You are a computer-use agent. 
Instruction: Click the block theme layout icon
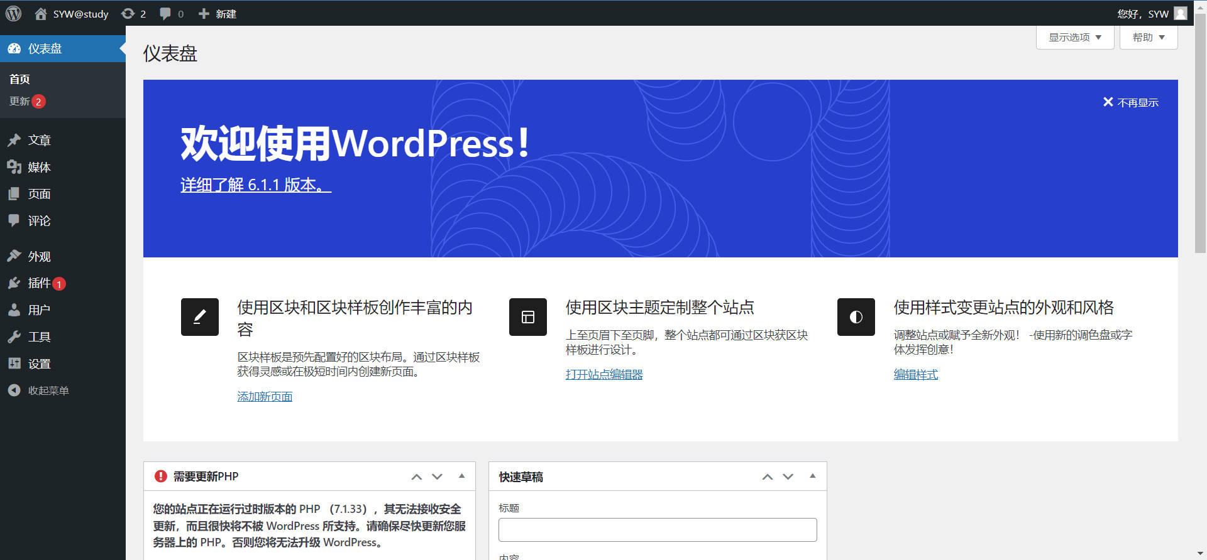(528, 317)
